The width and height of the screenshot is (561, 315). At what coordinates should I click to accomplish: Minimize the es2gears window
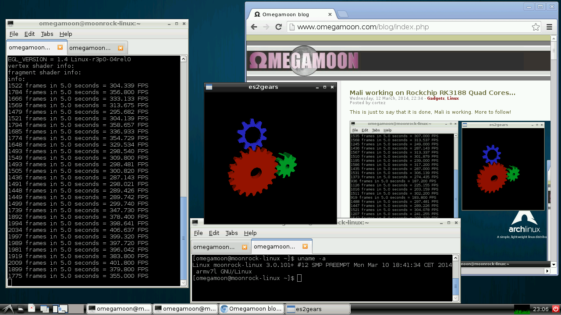click(x=317, y=87)
